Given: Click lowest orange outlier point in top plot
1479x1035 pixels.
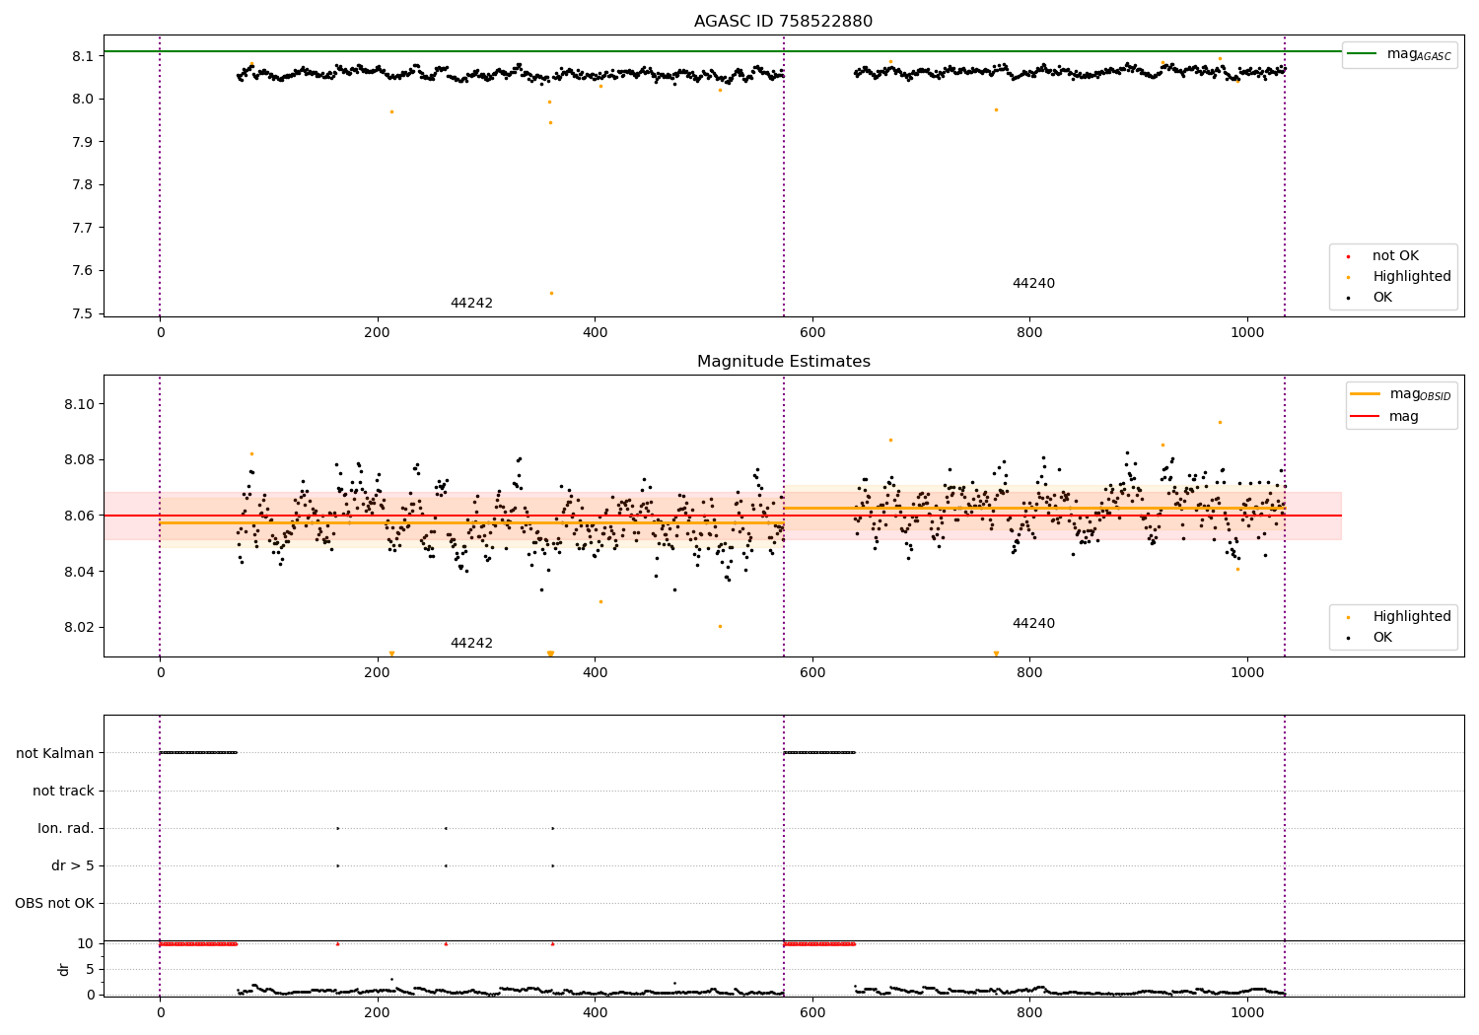Looking at the screenshot, I should [x=551, y=293].
